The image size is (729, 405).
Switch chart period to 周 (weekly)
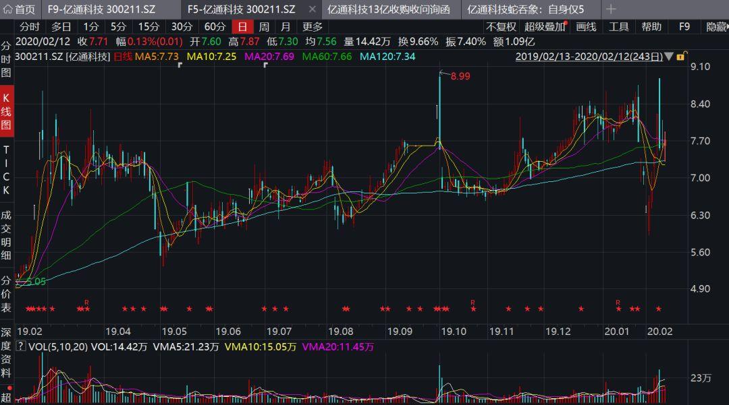tap(264, 27)
